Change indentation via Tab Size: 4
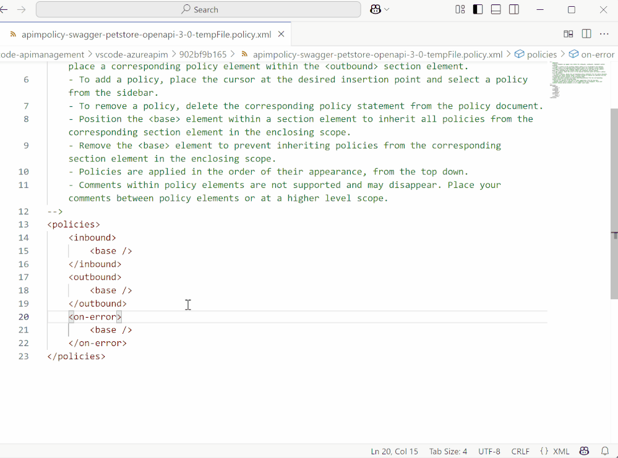The height and width of the screenshot is (458, 618). click(x=448, y=451)
